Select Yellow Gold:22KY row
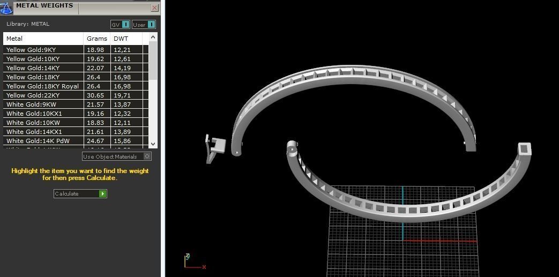The image size is (559, 277). point(76,95)
